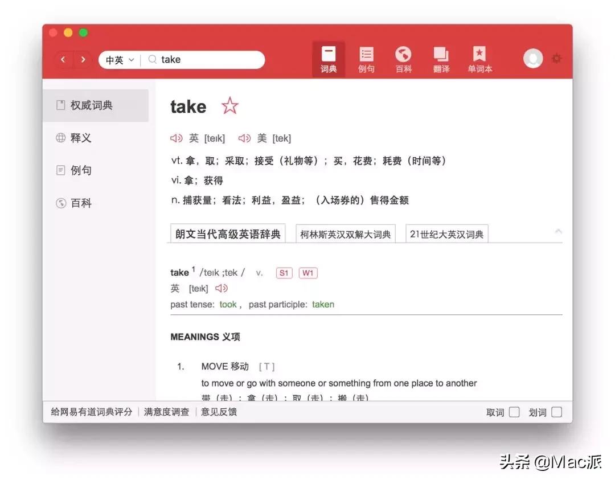
Task: Open the 词典 (Dictionary) section in toolbar
Action: click(x=329, y=59)
